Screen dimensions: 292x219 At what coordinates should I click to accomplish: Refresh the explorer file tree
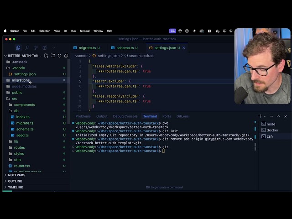[59, 56]
